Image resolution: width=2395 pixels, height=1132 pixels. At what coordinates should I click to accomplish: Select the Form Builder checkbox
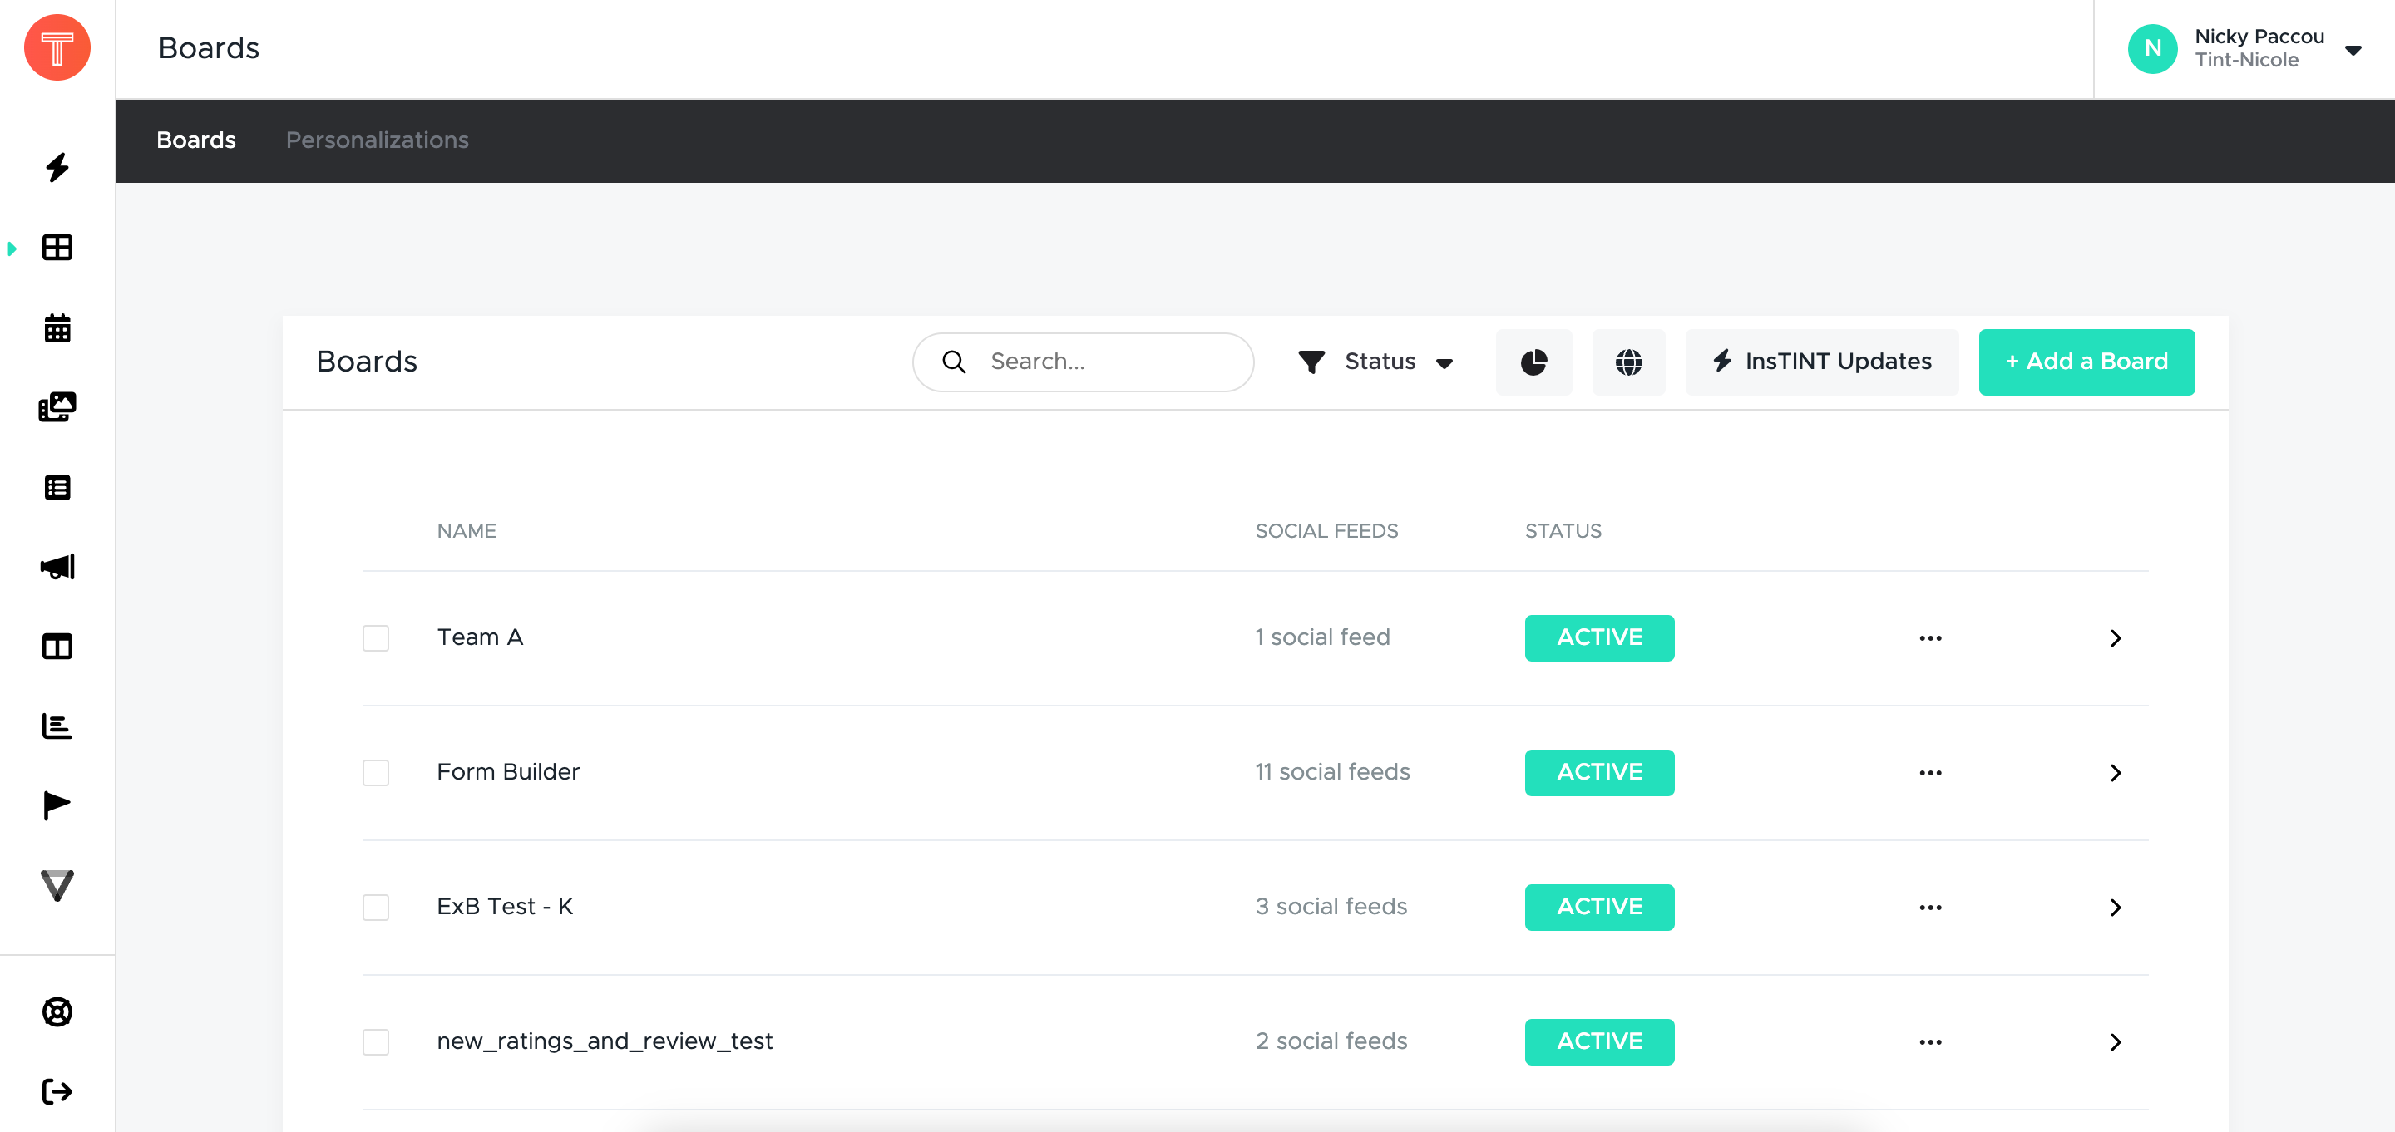point(376,773)
